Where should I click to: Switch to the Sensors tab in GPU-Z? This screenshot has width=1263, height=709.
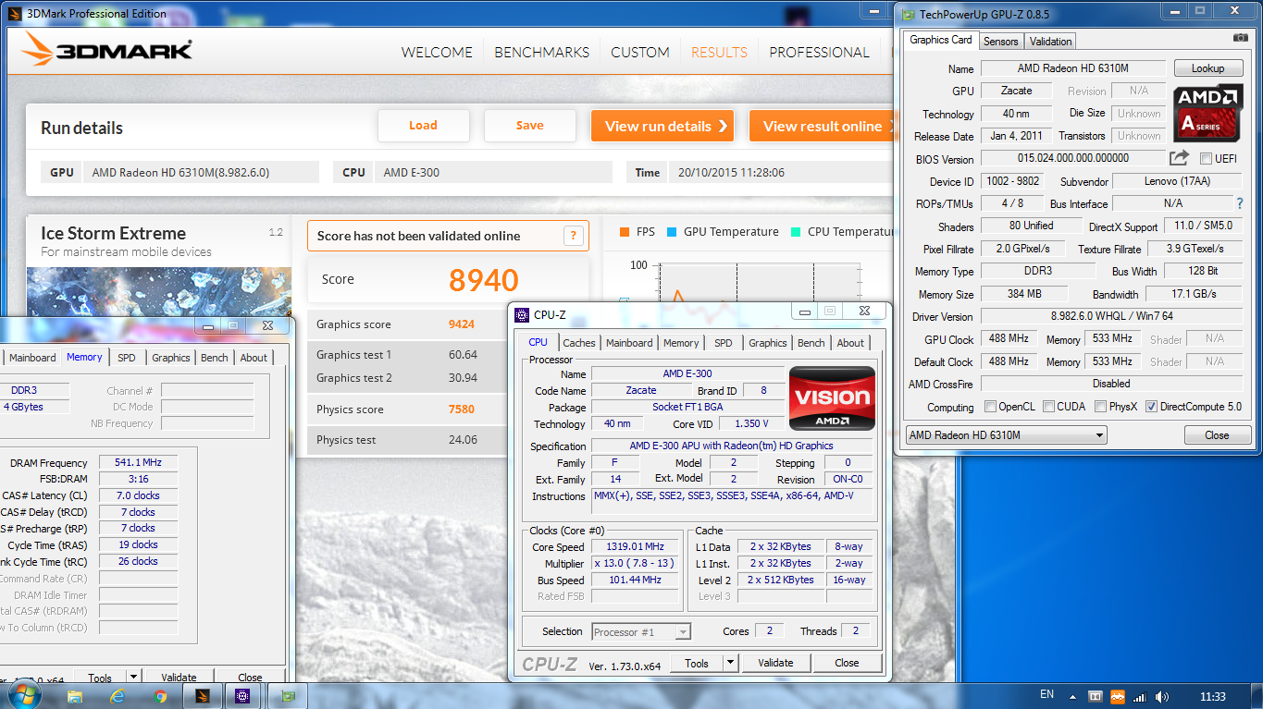[x=1000, y=42]
